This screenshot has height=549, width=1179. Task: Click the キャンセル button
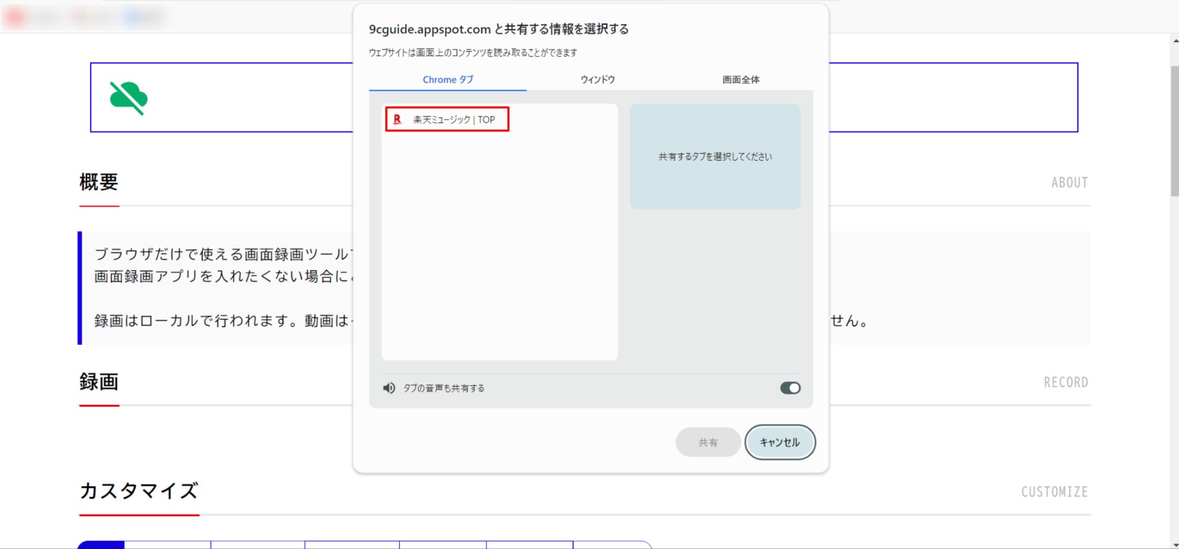780,442
